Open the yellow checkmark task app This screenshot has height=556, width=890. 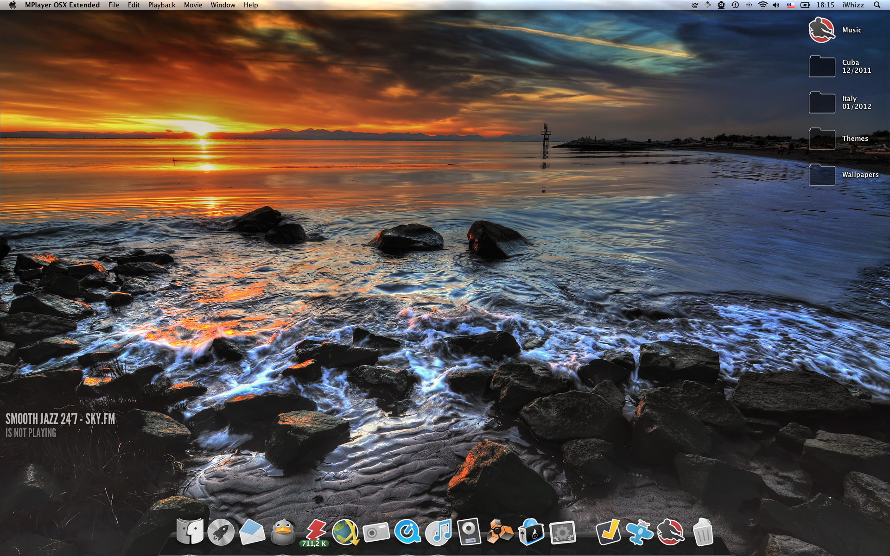coord(609,532)
